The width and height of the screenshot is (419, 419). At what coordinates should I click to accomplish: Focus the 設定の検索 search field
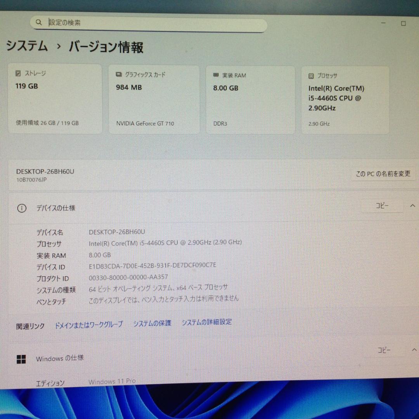coord(149,24)
